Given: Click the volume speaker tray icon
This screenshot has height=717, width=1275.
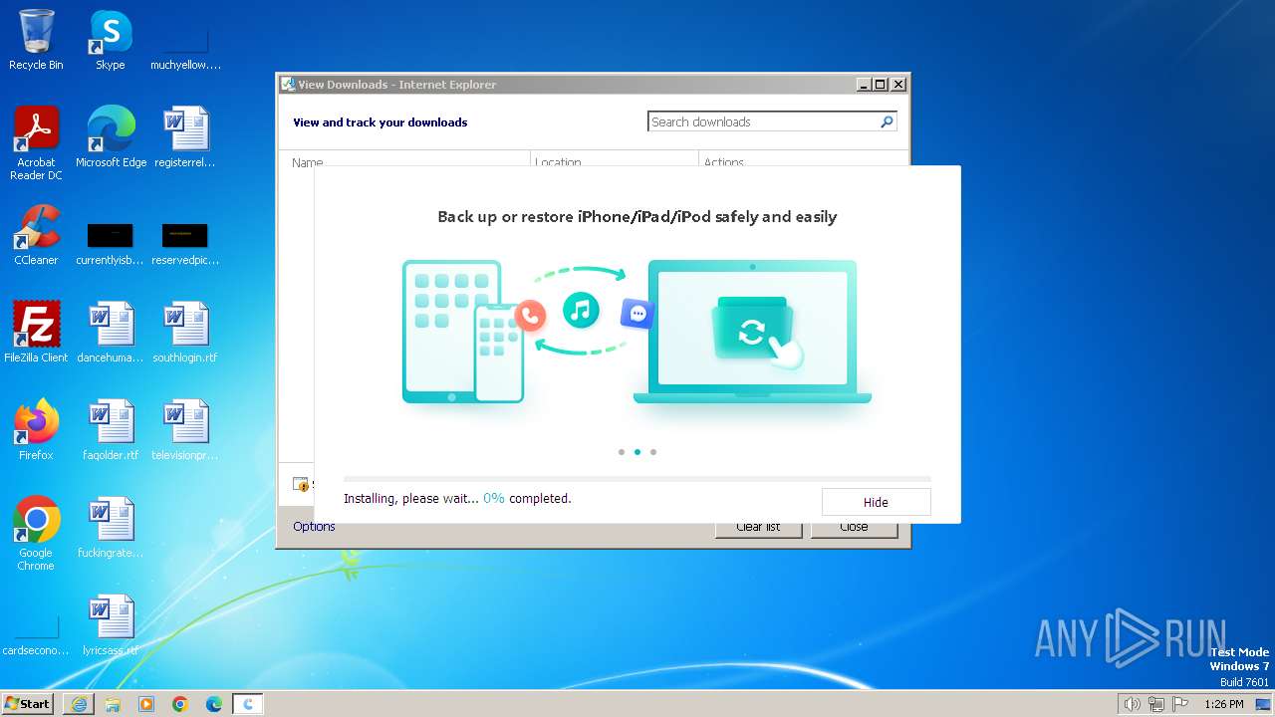Looking at the screenshot, I should 1132,704.
